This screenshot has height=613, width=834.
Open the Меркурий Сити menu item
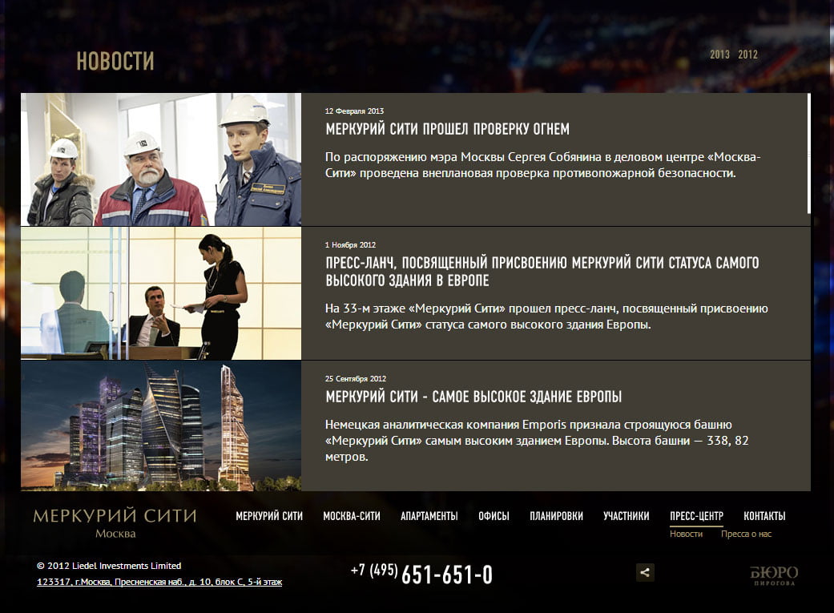click(x=269, y=516)
